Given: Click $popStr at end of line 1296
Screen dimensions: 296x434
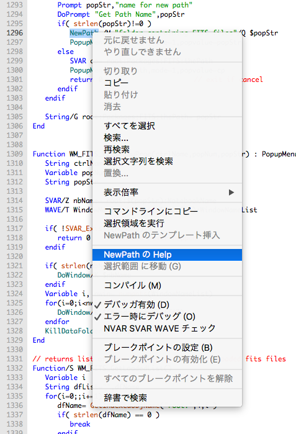Looking at the screenshot, I should (x=264, y=33).
